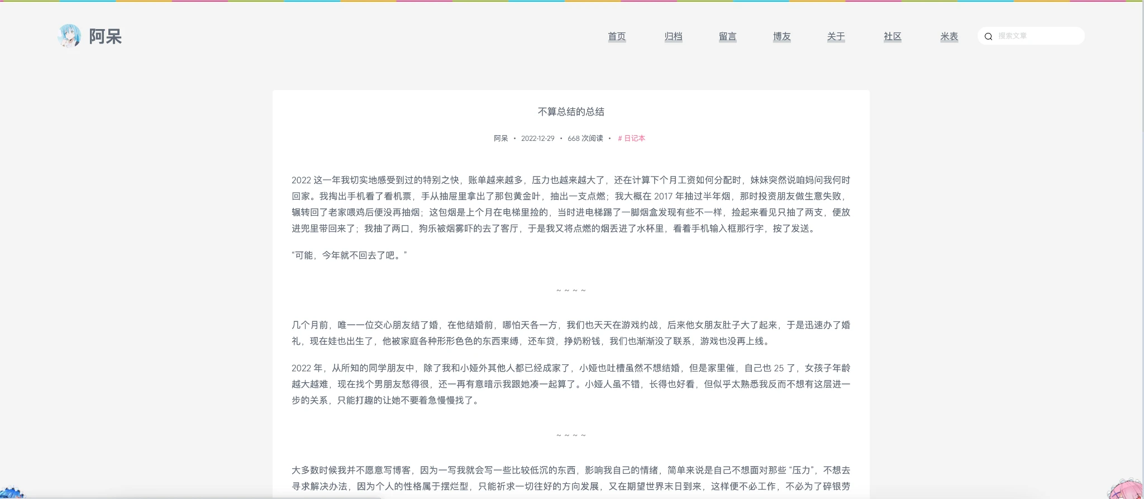Open the 留言 message board

727,36
